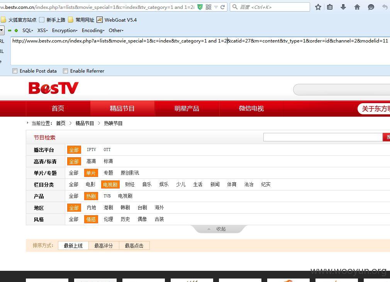Open the 首页 navigation tab

pos(58,109)
